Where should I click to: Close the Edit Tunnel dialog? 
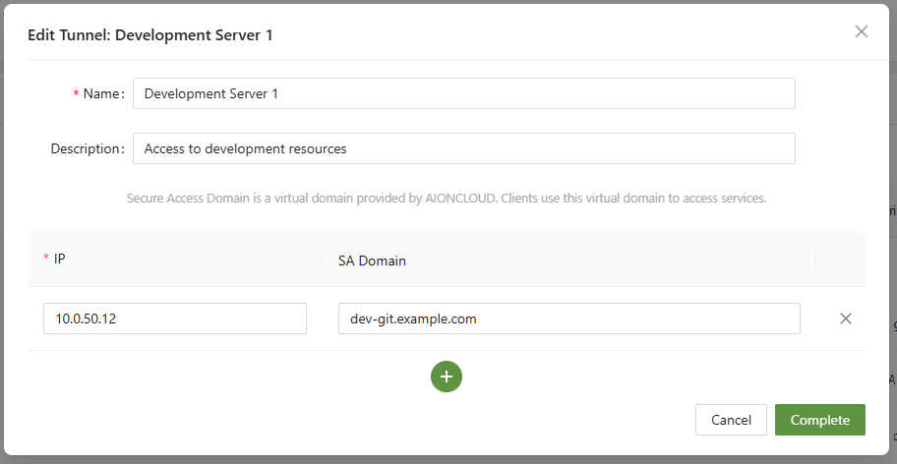pyautogui.click(x=862, y=31)
